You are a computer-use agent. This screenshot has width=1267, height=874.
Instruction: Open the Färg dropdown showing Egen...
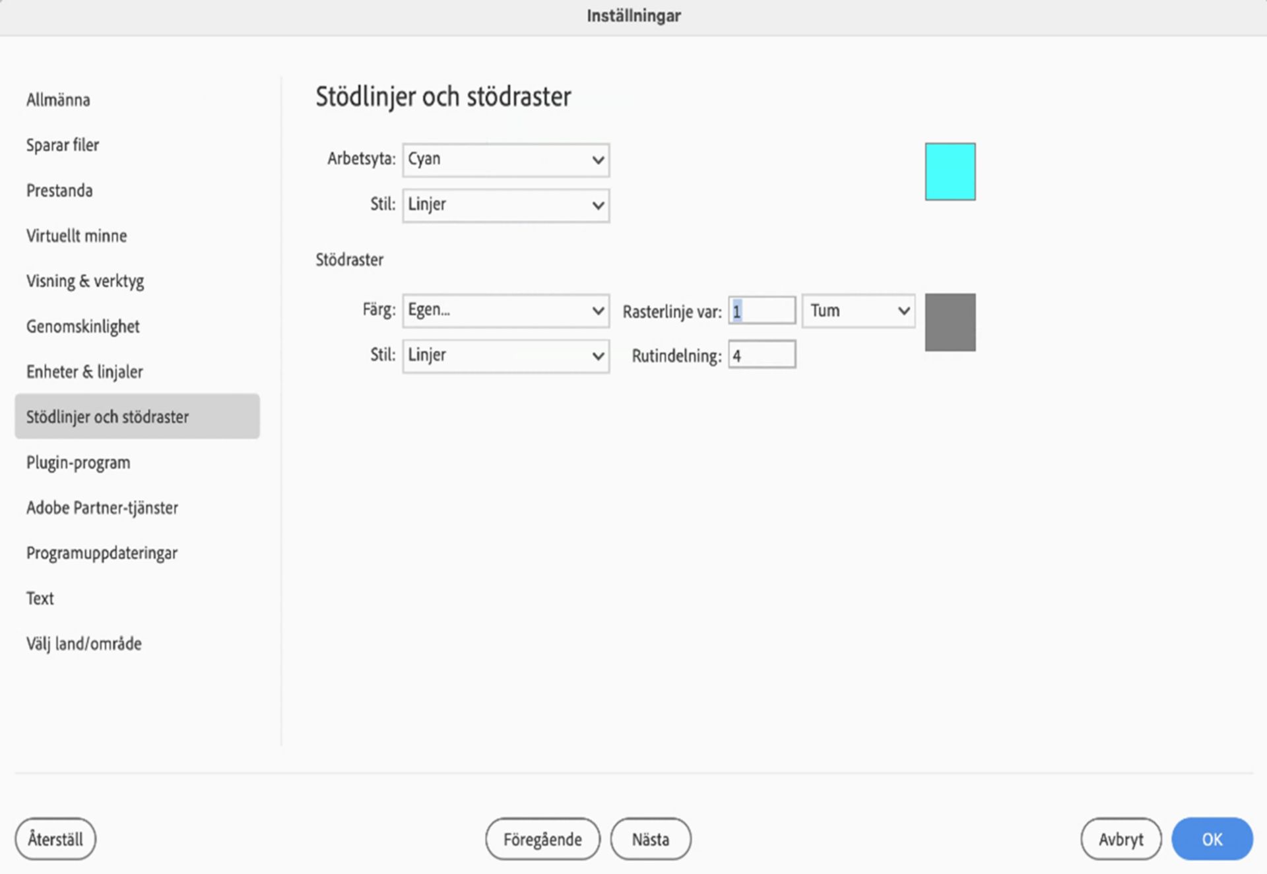coord(505,310)
